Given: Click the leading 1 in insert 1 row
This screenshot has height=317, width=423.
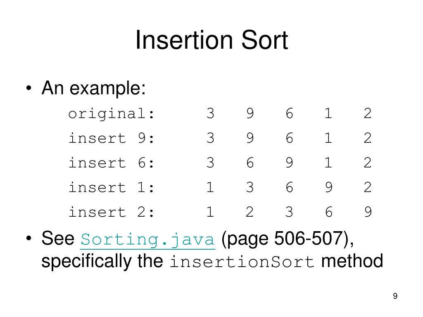Looking at the screenshot, I should (210, 187).
